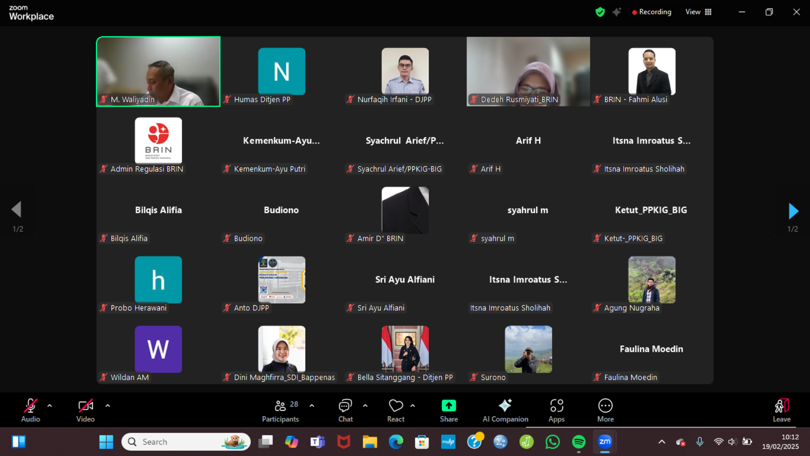Select M. Waliyadin's video tile
The width and height of the screenshot is (810, 456).
[x=158, y=71]
